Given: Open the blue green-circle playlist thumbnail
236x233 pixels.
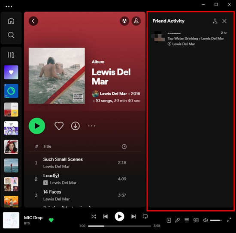Looking at the screenshot, I should click(x=11, y=91).
